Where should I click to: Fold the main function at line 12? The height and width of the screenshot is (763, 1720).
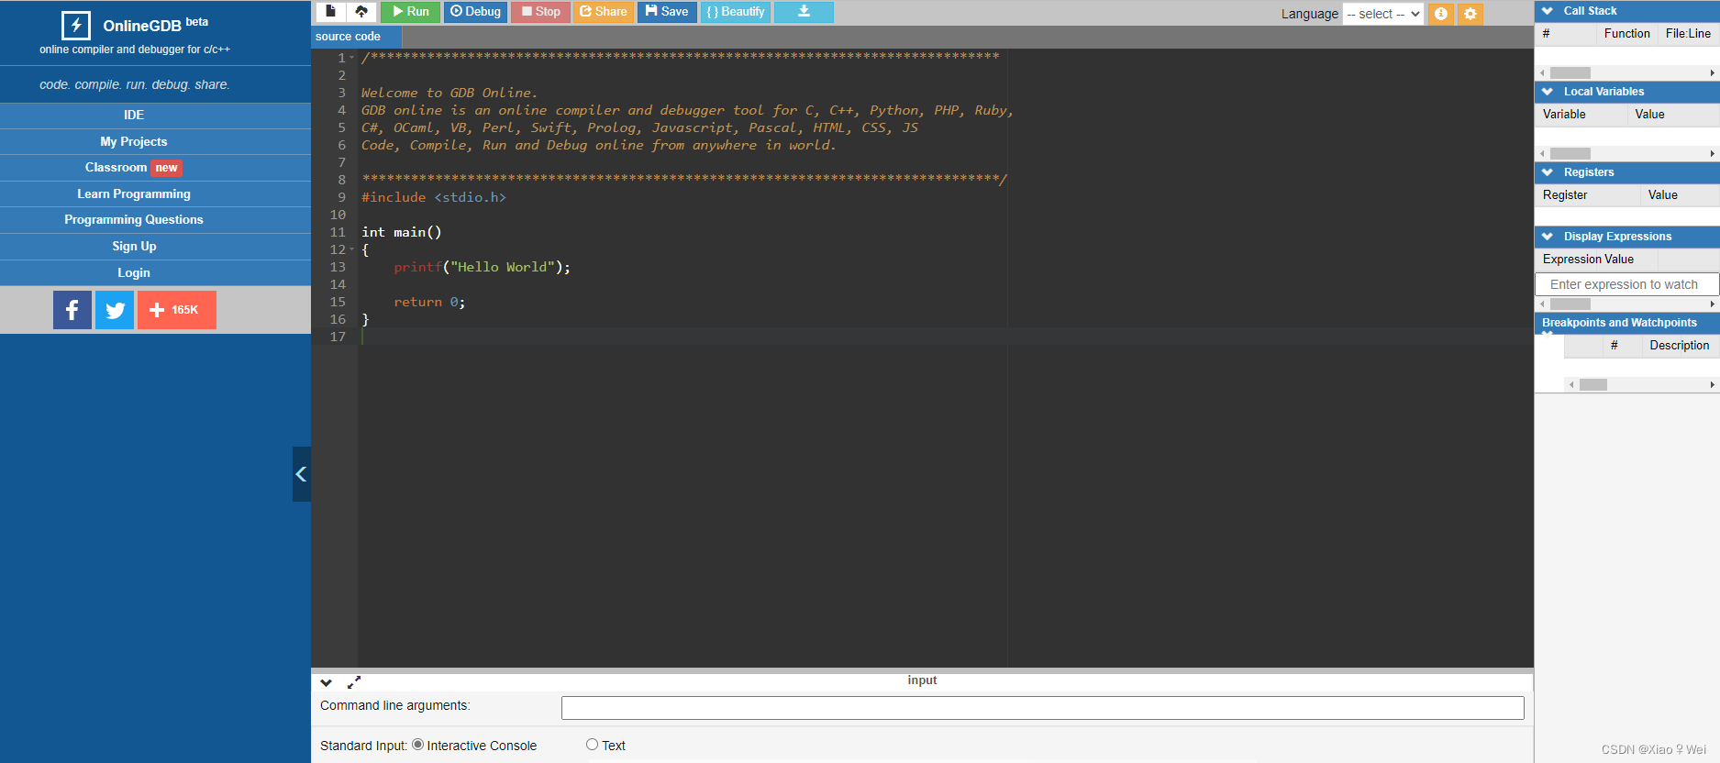tap(351, 249)
